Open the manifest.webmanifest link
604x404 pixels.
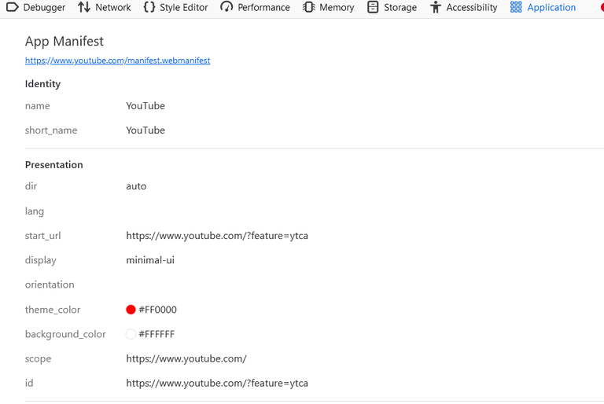(x=117, y=61)
